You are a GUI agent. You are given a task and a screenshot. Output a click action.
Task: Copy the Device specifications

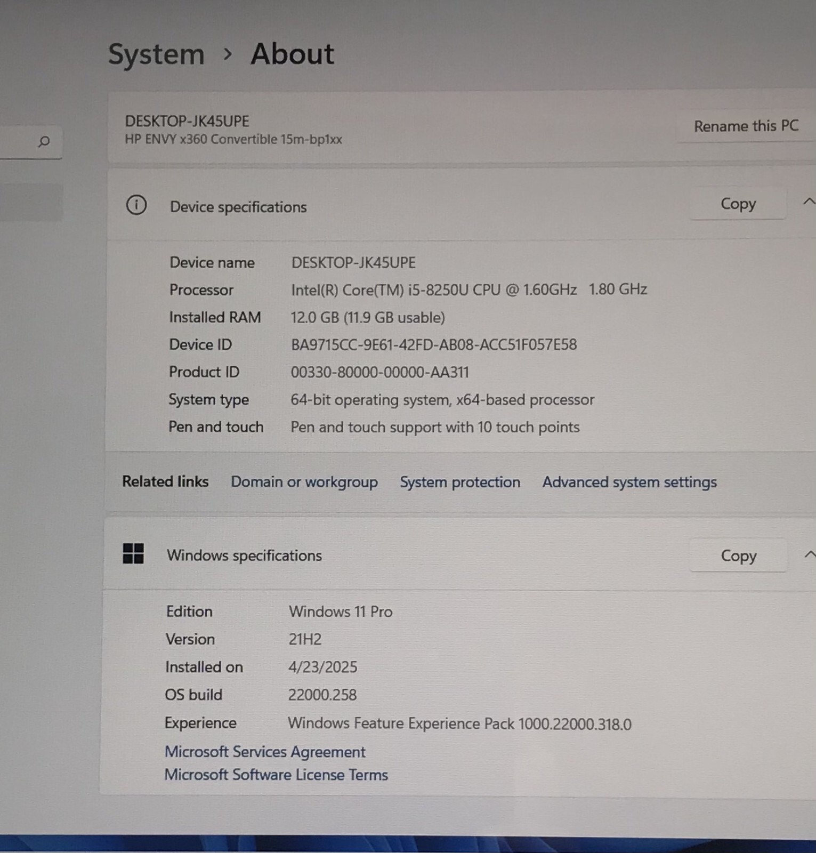tap(738, 204)
